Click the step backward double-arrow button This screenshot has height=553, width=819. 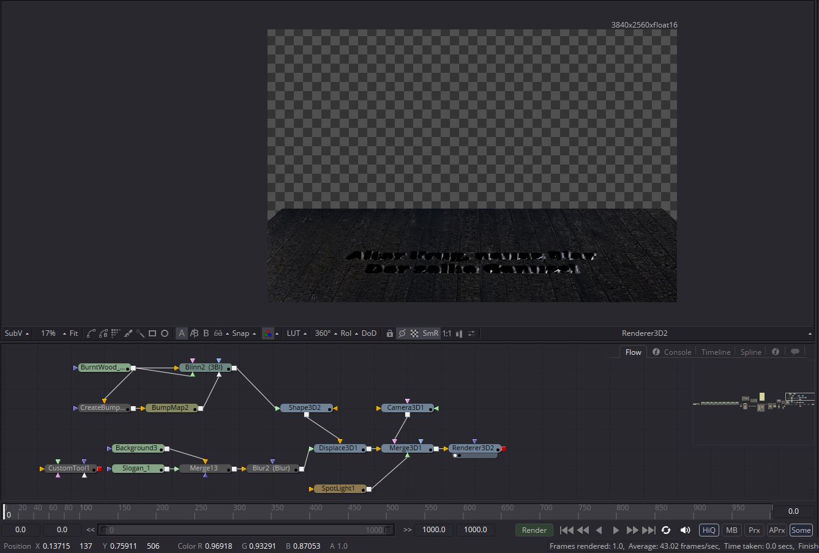pyautogui.click(x=583, y=530)
